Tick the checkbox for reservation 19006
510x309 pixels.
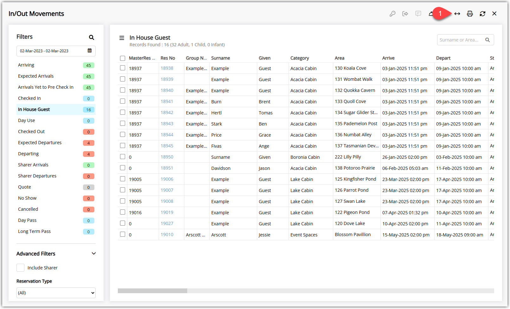(x=123, y=179)
